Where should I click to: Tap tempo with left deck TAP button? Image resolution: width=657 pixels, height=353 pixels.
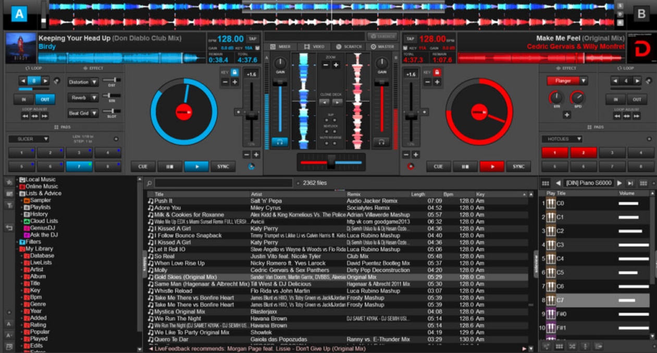coord(253,39)
